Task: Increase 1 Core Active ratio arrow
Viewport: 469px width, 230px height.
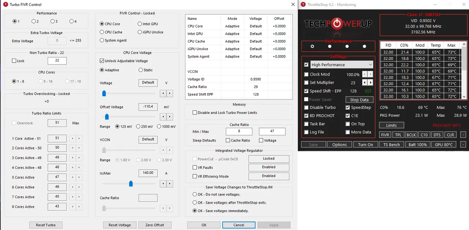Action: (79, 138)
